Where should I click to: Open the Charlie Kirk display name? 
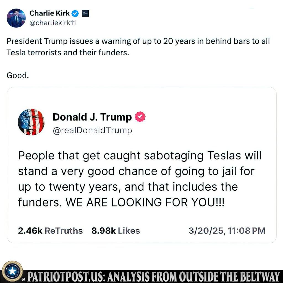pos(49,13)
